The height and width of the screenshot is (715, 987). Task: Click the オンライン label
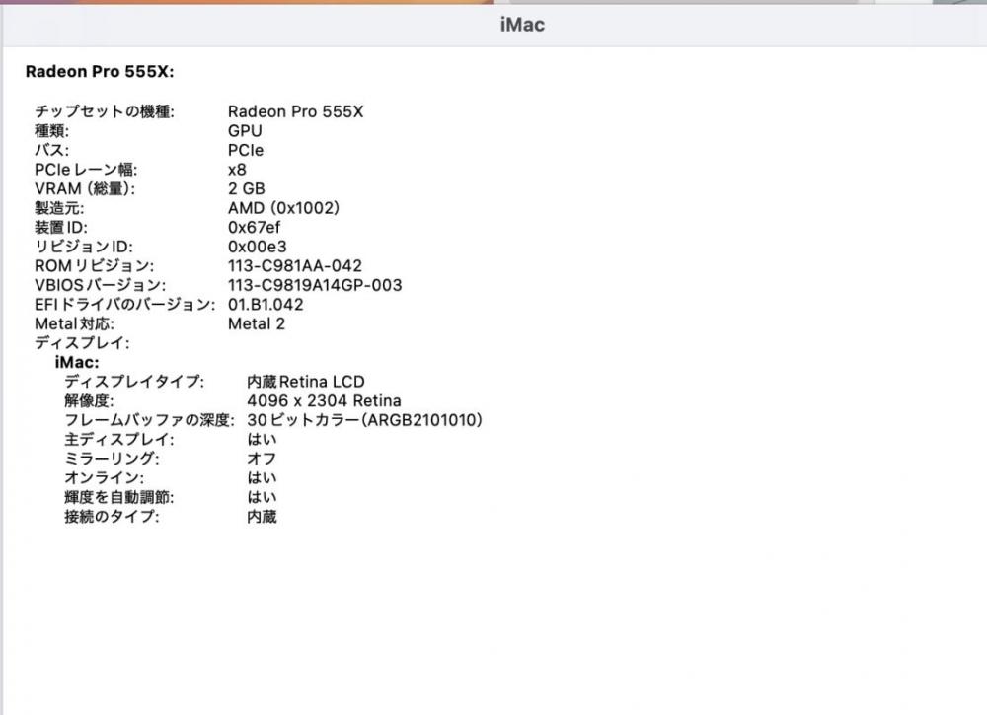(x=104, y=478)
